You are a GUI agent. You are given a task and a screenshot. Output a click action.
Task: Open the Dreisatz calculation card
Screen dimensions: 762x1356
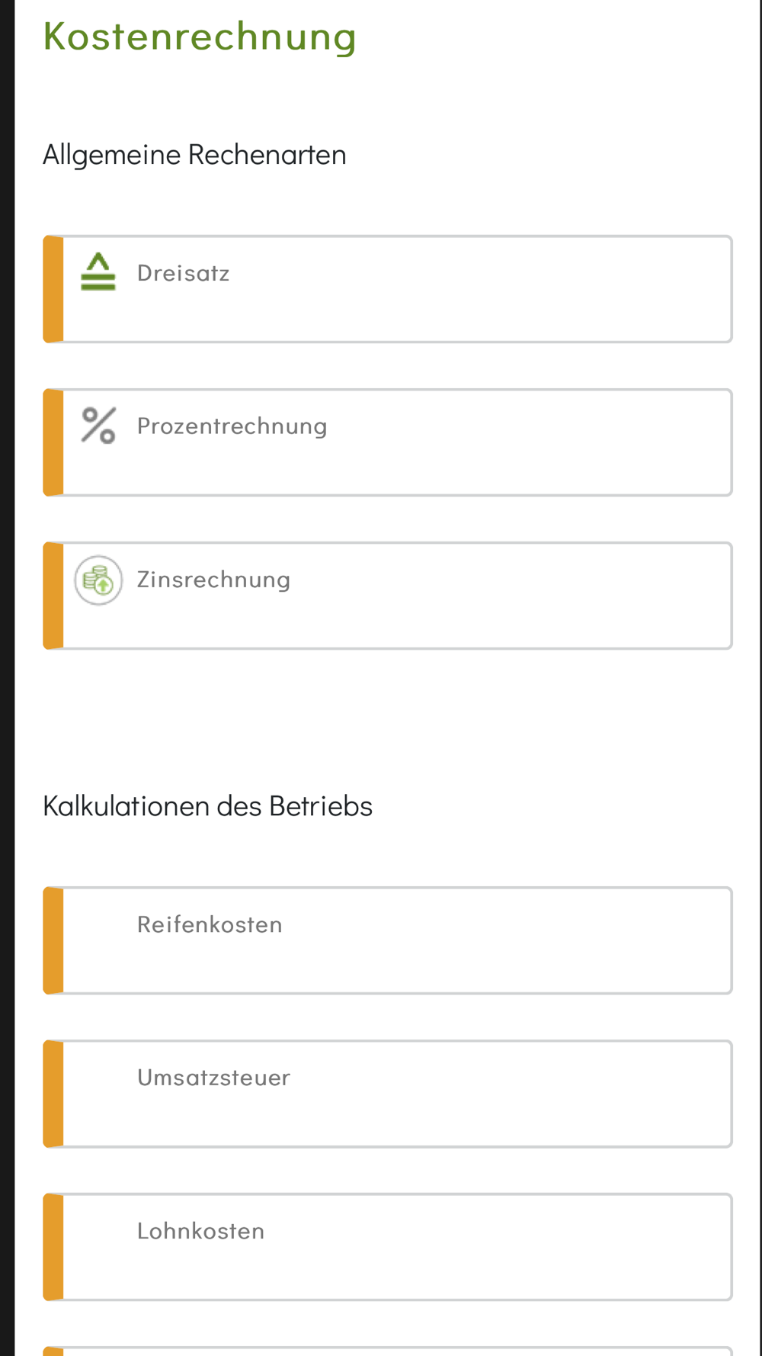(x=388, y=289)
